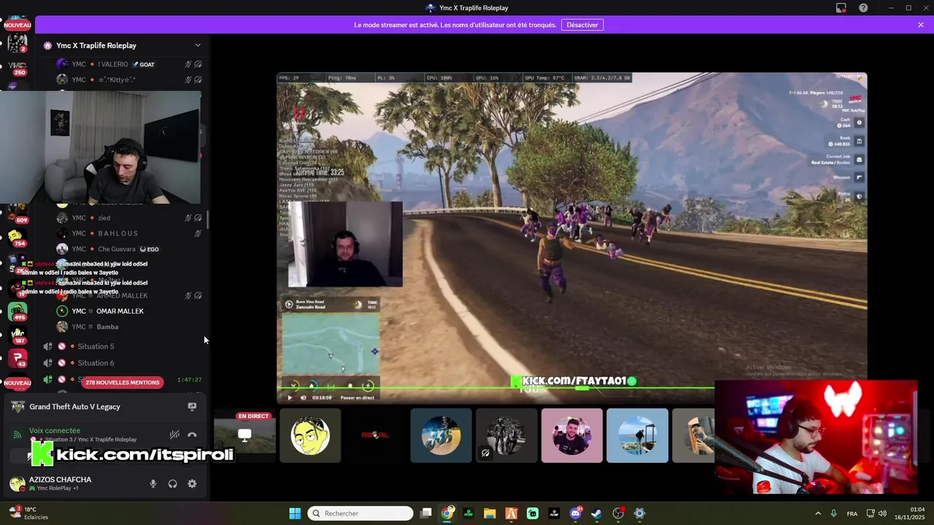Open Steam from the taskbar
The height and width of the screenshot is (525, 934).
tap(597, 513)
